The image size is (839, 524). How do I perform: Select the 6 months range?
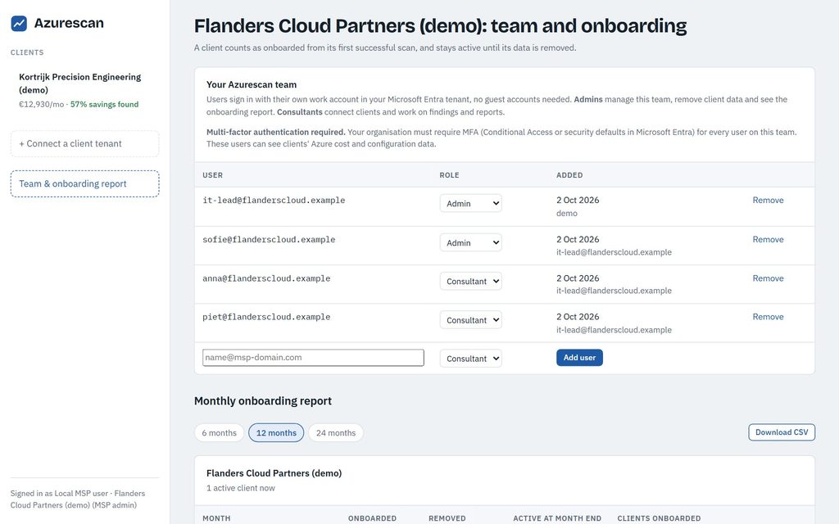(219, 432)
